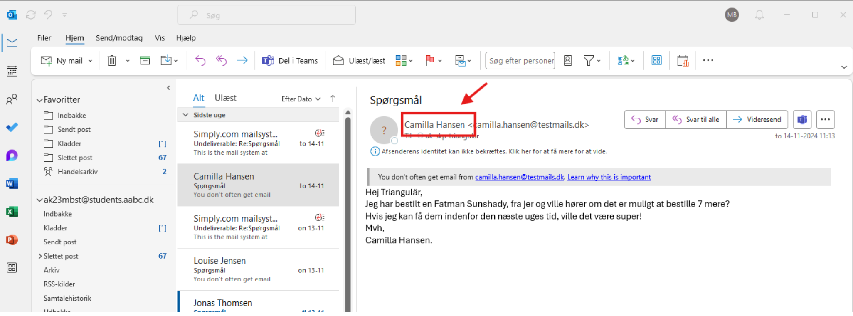Open the Send/modtag ribbon tab
Viewport: 853px width, 316px height.
[119, 38]
